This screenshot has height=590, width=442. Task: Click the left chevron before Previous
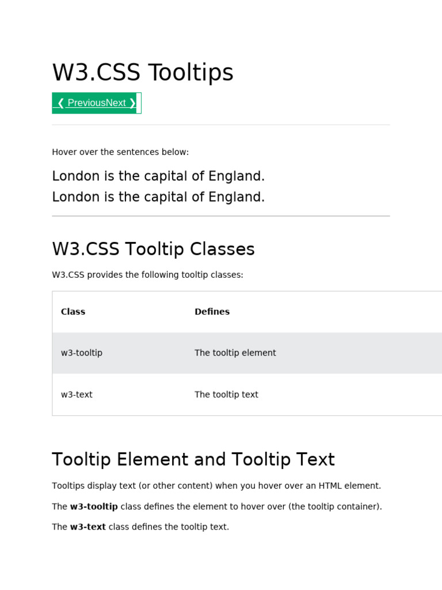point(60,103)
